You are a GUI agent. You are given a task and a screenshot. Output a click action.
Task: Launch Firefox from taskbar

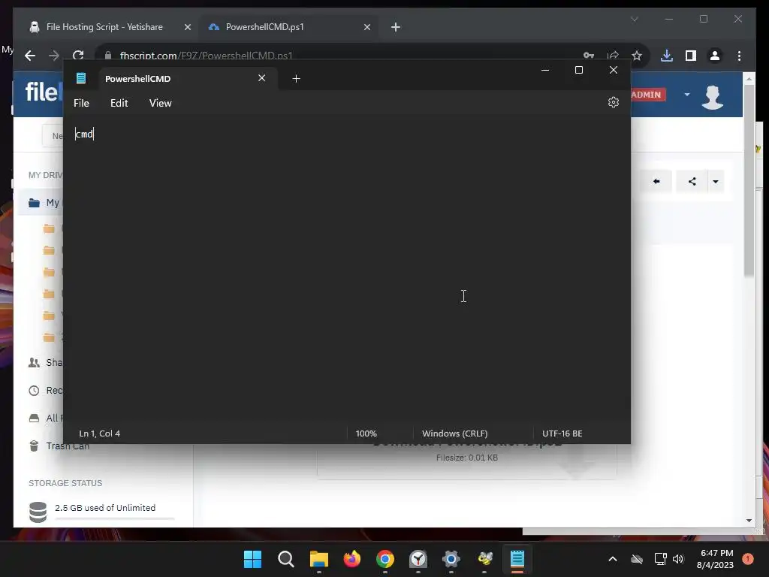pyautogui.click(x=352, y=559)
